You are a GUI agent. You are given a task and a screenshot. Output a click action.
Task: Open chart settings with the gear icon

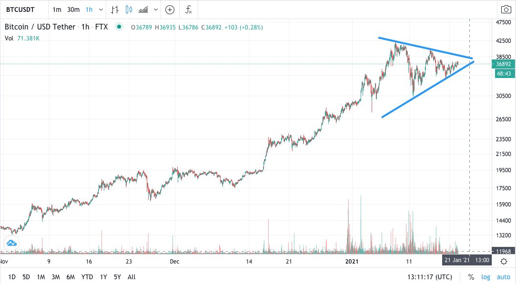[504, 260]
